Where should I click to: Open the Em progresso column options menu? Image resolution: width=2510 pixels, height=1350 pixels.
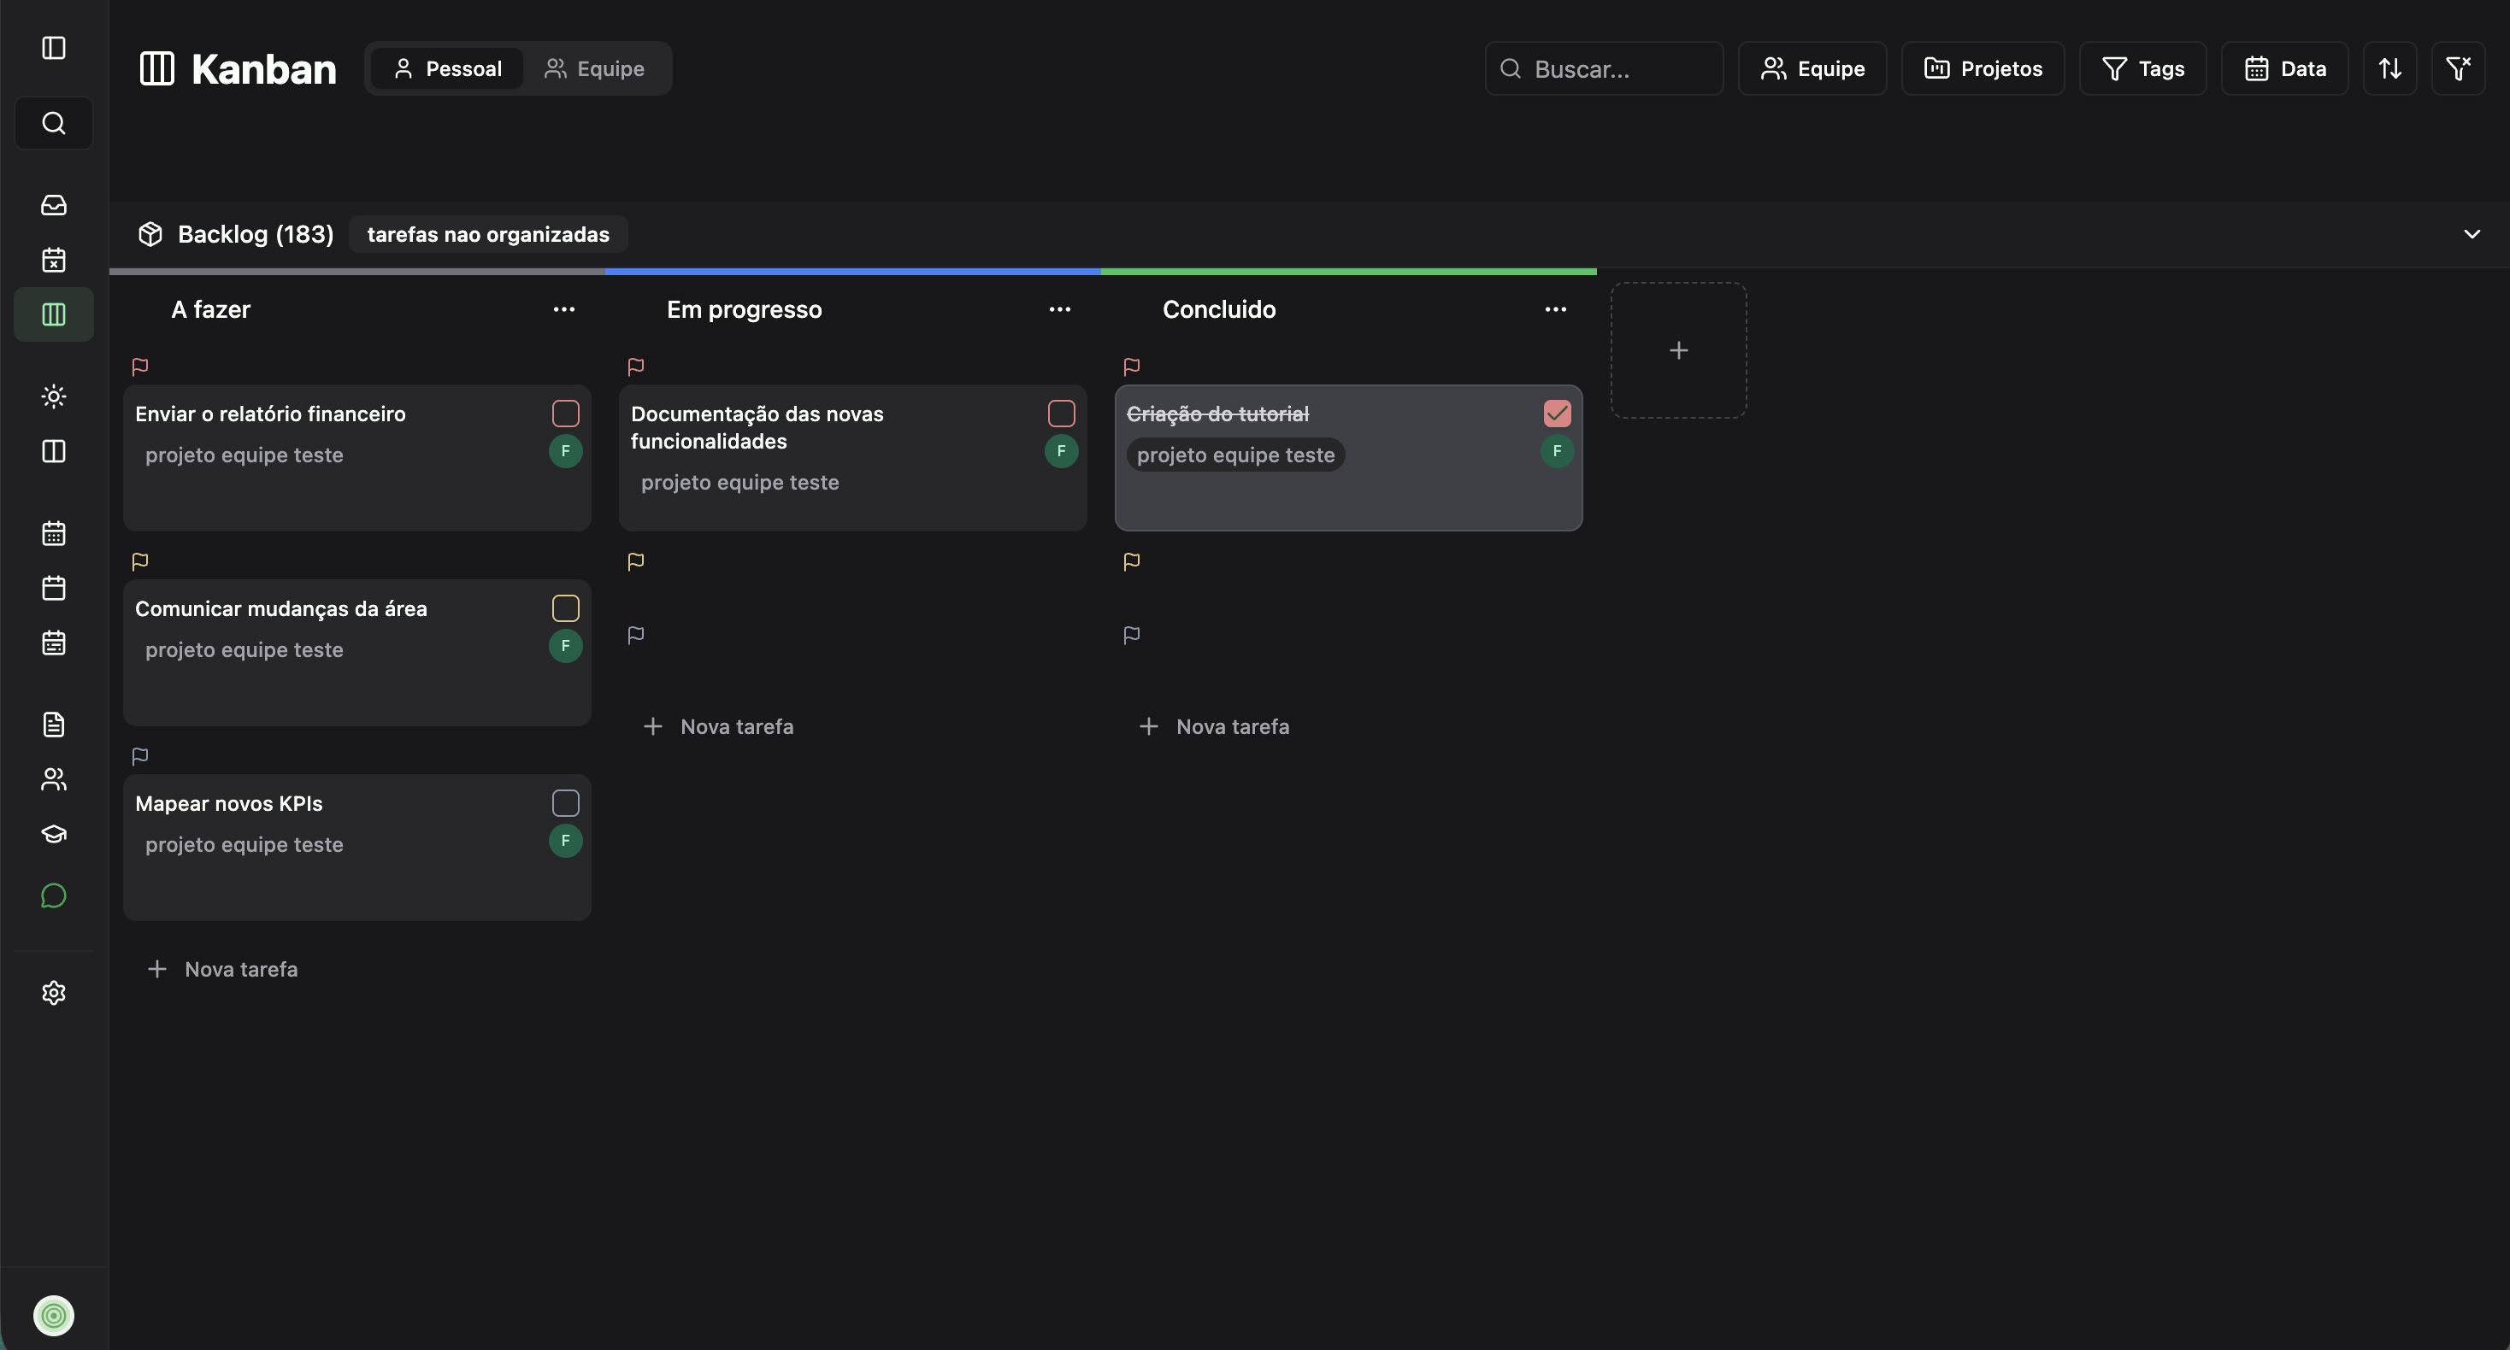tap(1059, 310)
